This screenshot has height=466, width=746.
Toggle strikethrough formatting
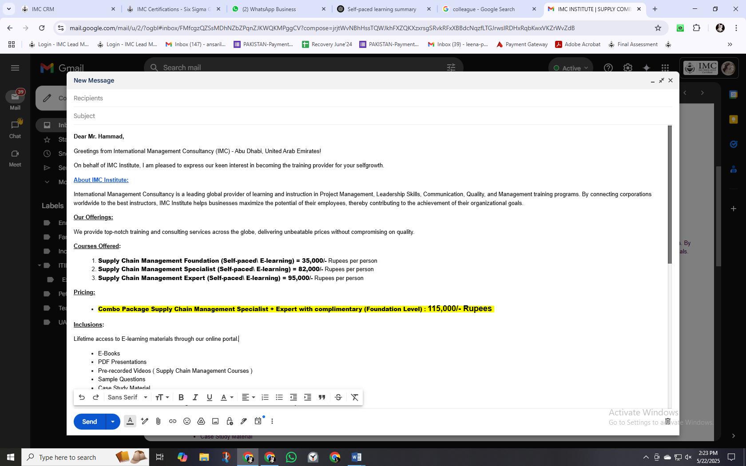[338, 397]
